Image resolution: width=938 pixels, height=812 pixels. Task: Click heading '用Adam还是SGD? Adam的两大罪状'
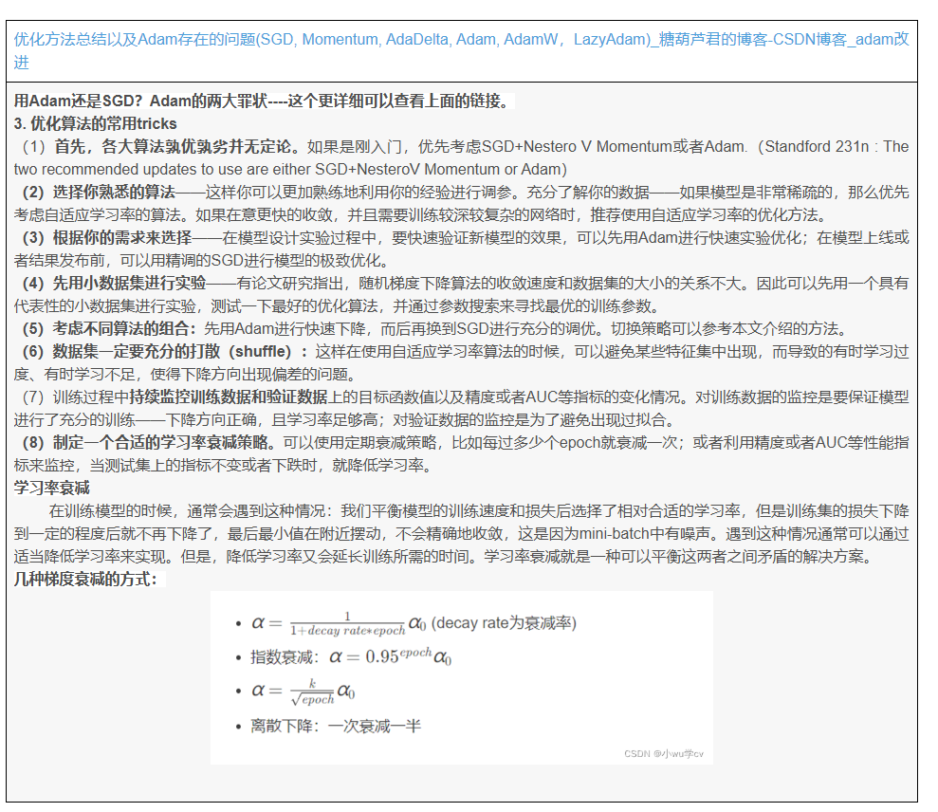point(140,101)
